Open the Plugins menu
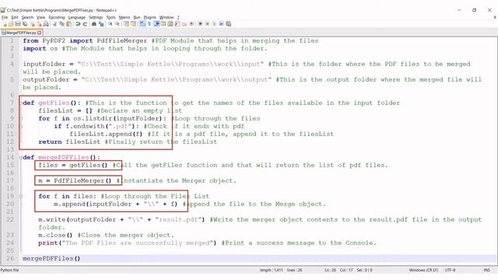This screenshot has height=280, width=498. coord(149,17)
